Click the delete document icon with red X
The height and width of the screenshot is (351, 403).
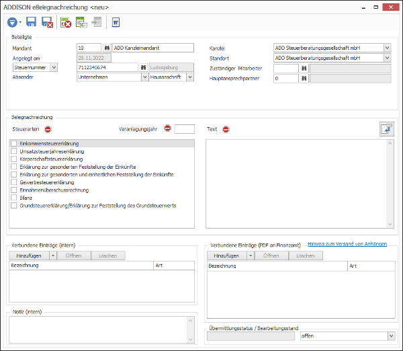click(66, 22)
